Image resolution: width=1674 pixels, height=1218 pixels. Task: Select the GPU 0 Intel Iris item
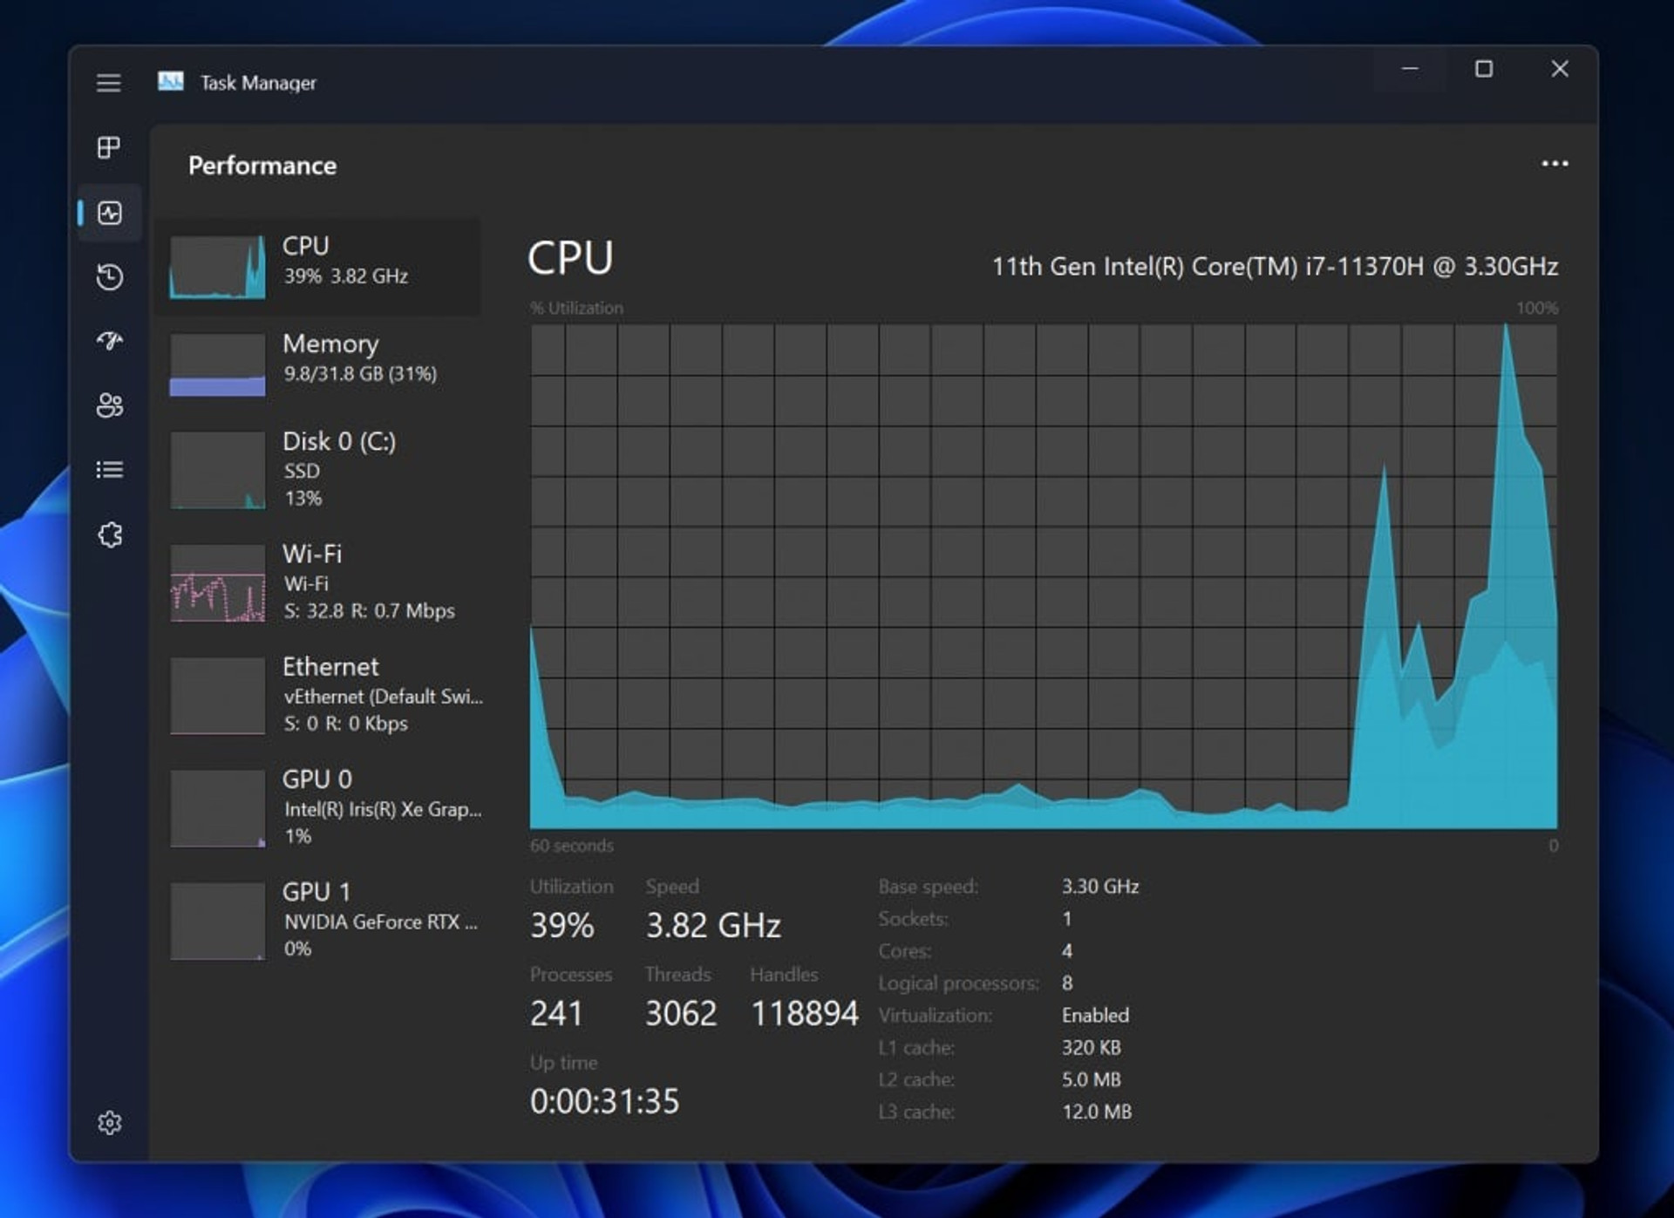[318, 807]
